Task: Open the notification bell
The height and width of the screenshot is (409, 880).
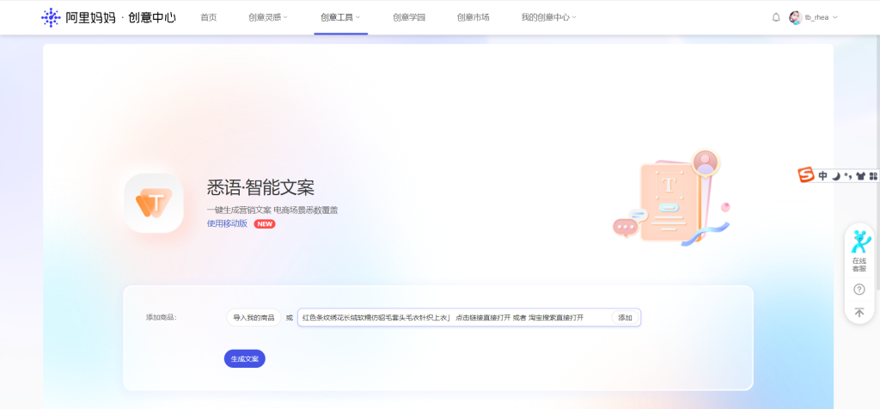Action: coord(776,17)
